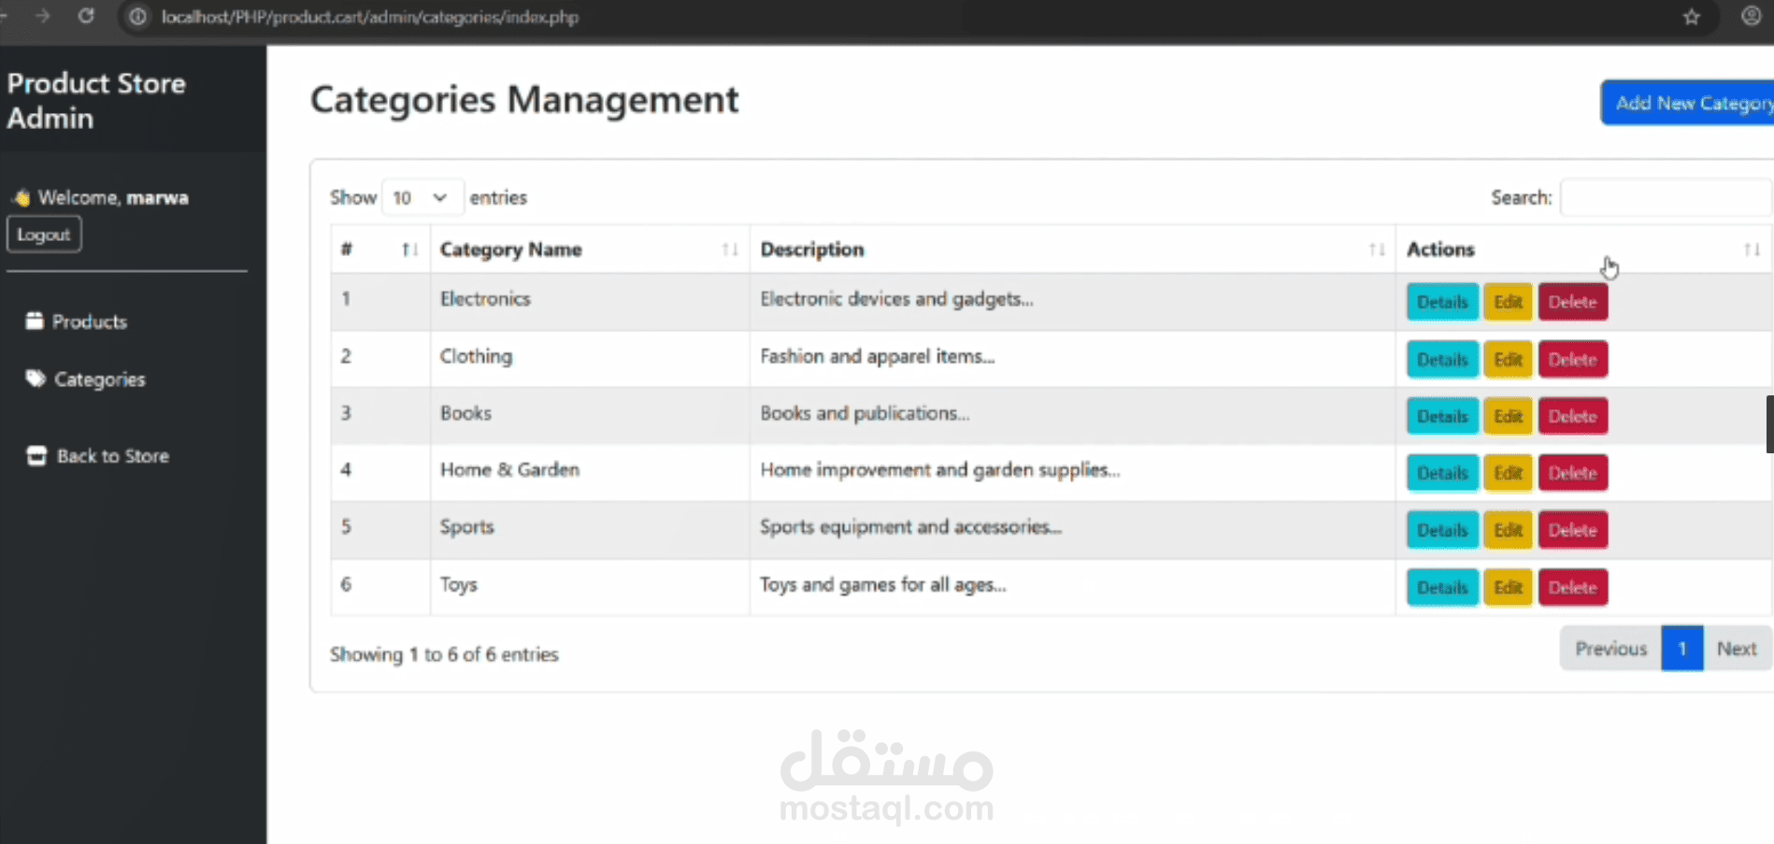Click 'Showing 1 to 6 of 6 entries' text
1774x844 pixels.
(444, 654)
